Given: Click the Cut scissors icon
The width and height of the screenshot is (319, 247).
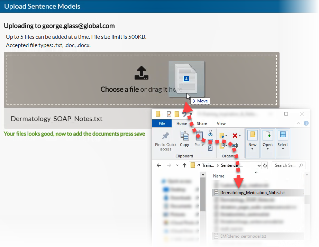Looking at the screenshot, I should click(x=210, y=133).
